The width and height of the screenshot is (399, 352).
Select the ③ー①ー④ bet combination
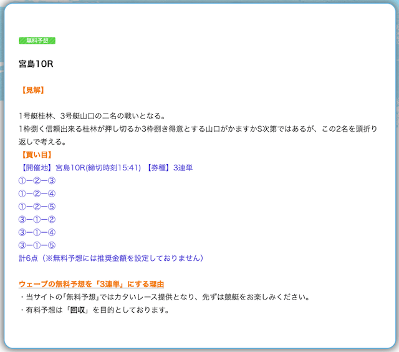tap(37, 232)
